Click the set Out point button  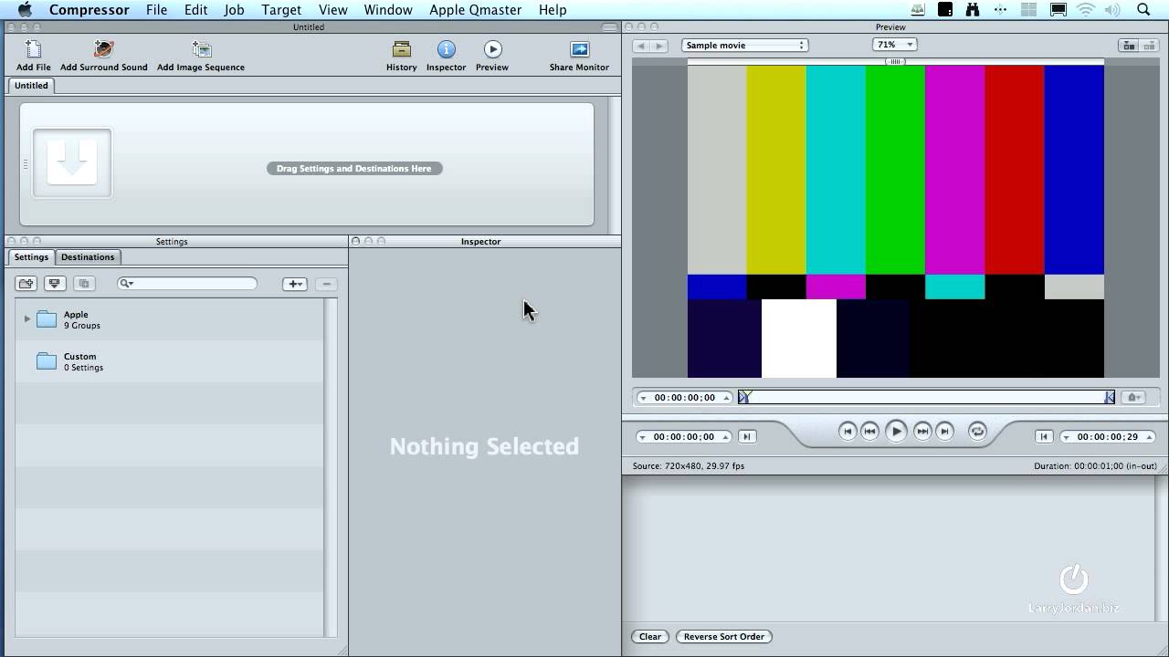(x=1044, y=437)
